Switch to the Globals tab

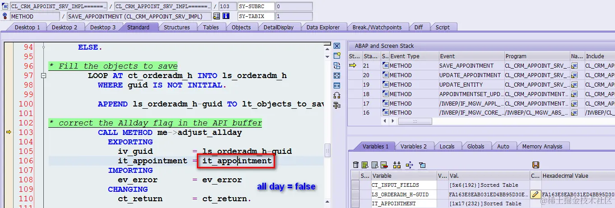pos(476,146)
